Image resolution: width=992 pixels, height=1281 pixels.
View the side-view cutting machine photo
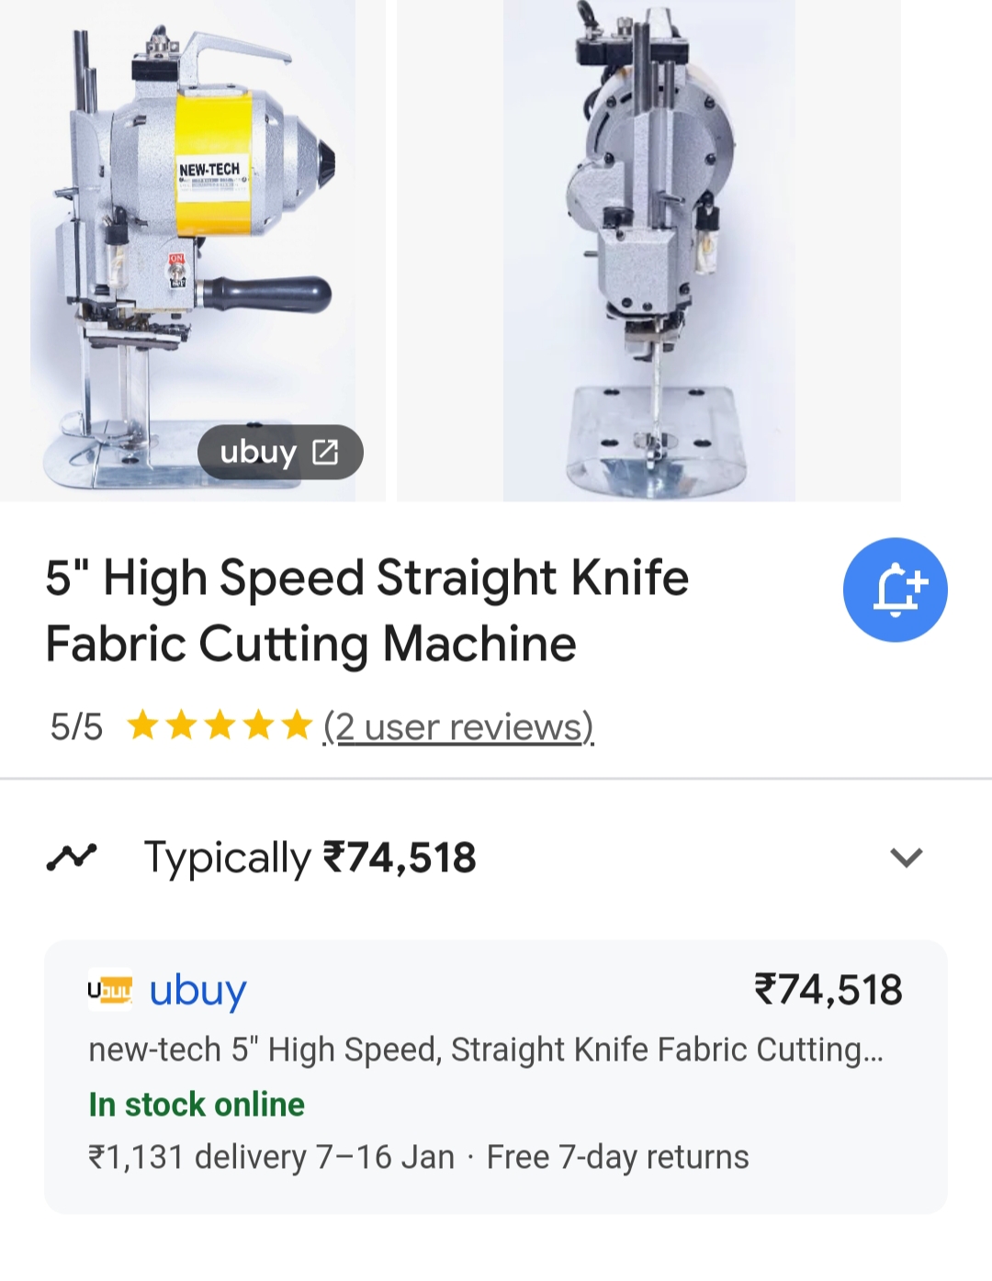(x=192, y=248)
